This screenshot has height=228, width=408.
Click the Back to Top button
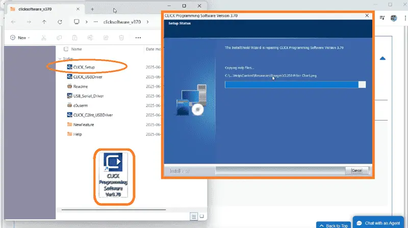(x=334, y=225)
